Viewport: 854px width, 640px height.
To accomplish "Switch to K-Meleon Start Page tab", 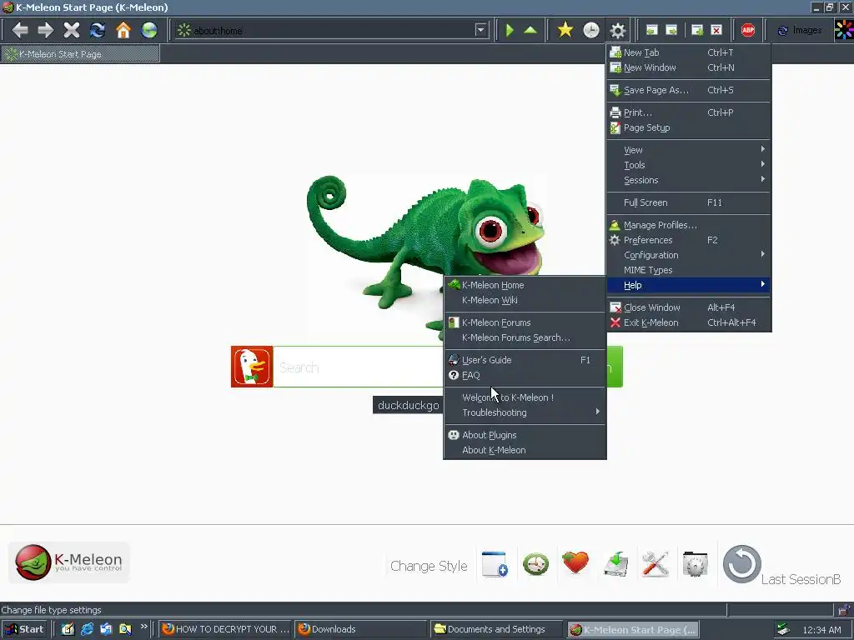I will (80, 54).
